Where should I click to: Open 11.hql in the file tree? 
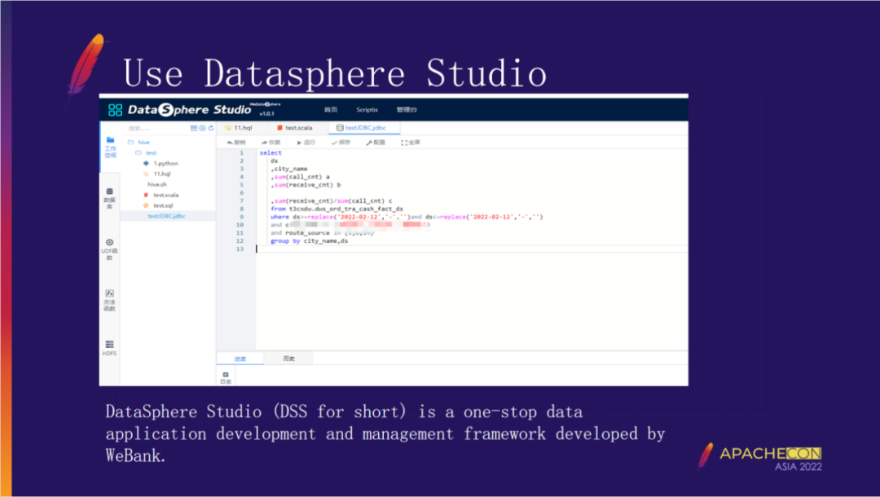pyautogui.click(x=157, y=174)
